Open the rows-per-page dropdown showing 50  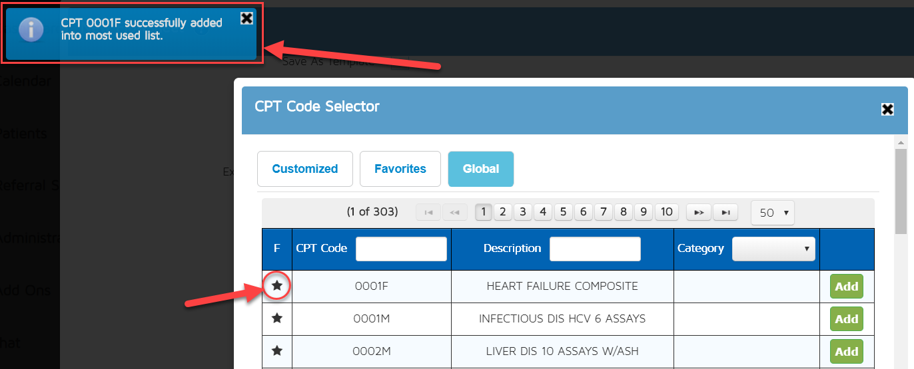(x=773, y=213)
